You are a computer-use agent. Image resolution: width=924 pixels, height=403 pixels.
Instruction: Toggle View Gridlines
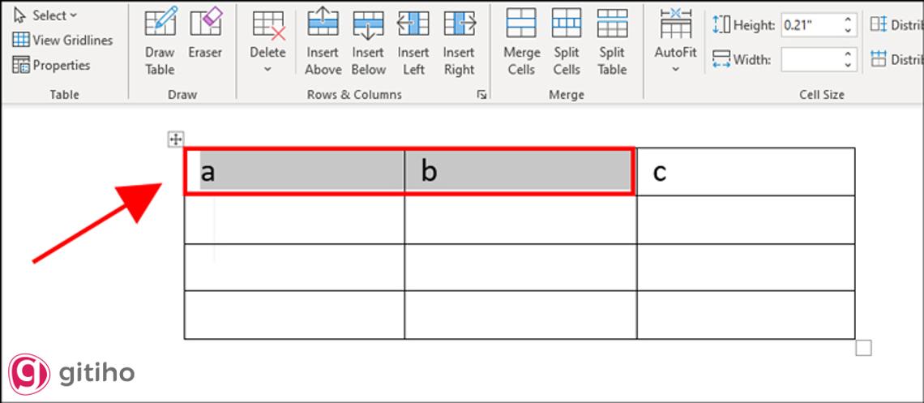(62, 40)
